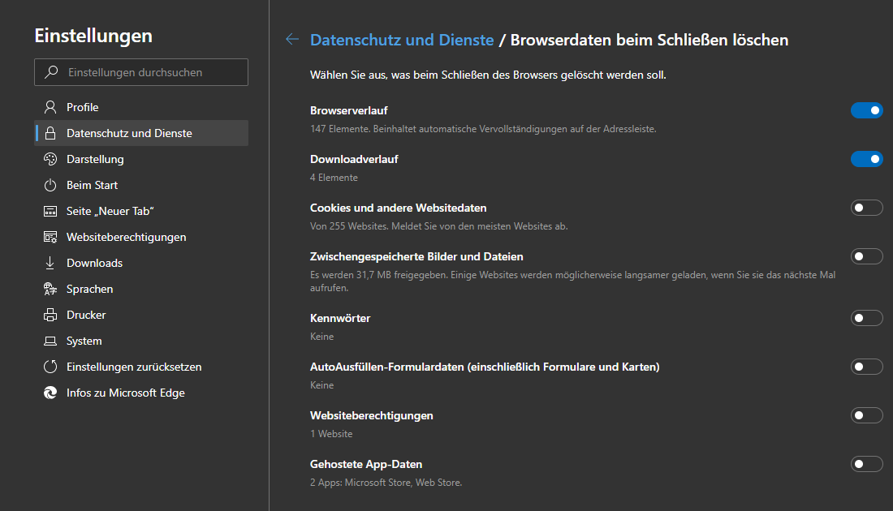The width and height of the screenshot is (893, 511).
Task: Click the back arrow icon
Action: point(292,40)
